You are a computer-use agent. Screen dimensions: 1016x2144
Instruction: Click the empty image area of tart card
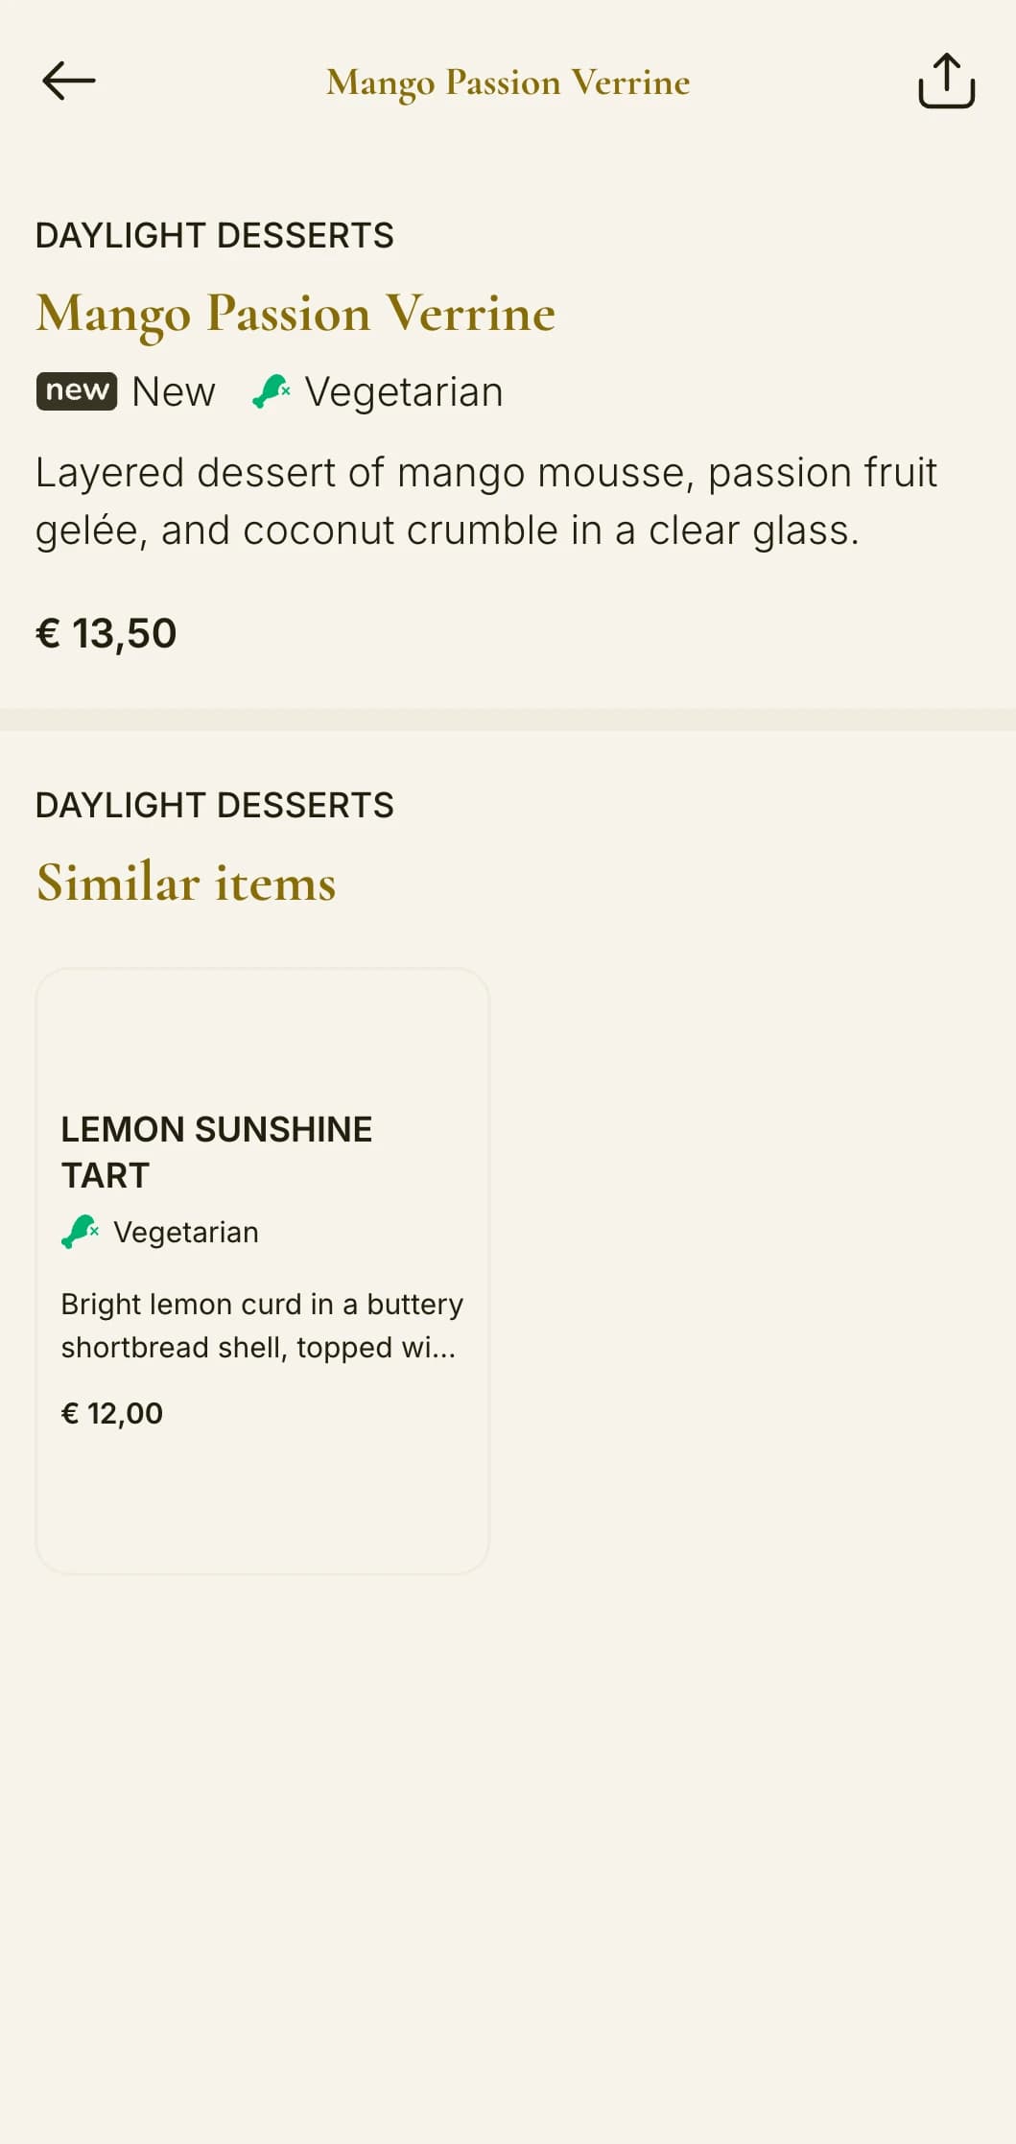coord(262,1036)
